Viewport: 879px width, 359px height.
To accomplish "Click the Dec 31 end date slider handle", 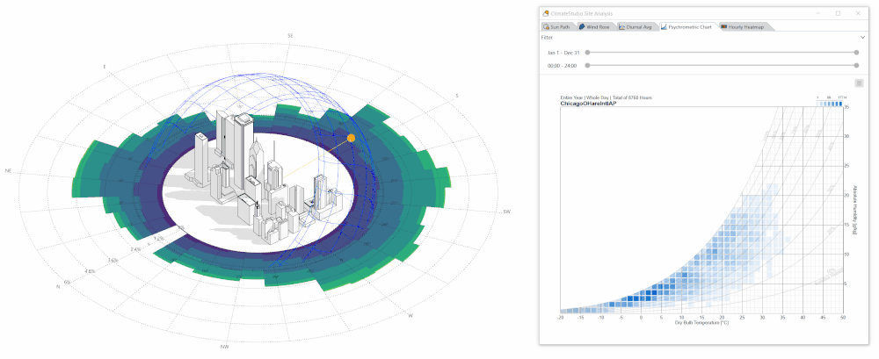I will [856, 52].
